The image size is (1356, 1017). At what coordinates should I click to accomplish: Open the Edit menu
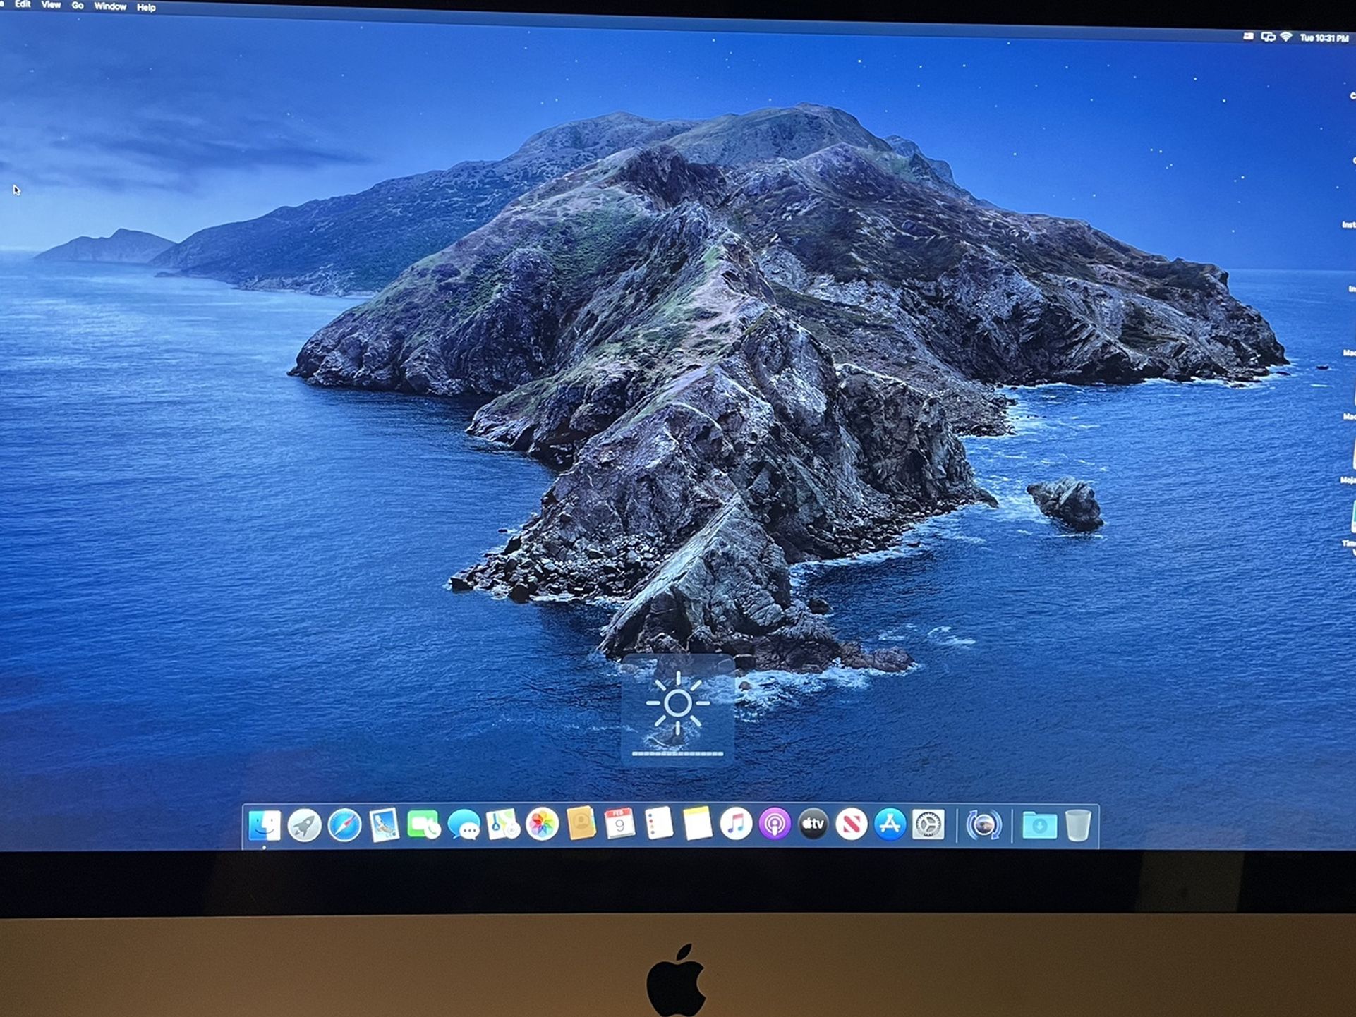[x=23, y=4]
